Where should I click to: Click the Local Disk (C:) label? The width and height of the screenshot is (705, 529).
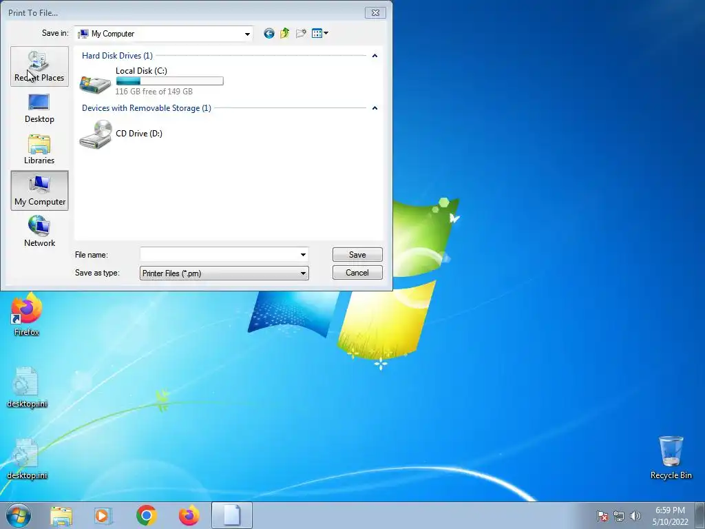141,71
